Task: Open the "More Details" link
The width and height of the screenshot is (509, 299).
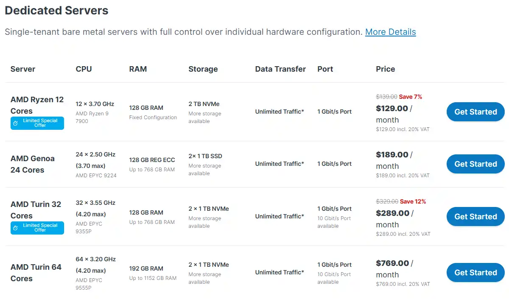Action: (390, 32)
